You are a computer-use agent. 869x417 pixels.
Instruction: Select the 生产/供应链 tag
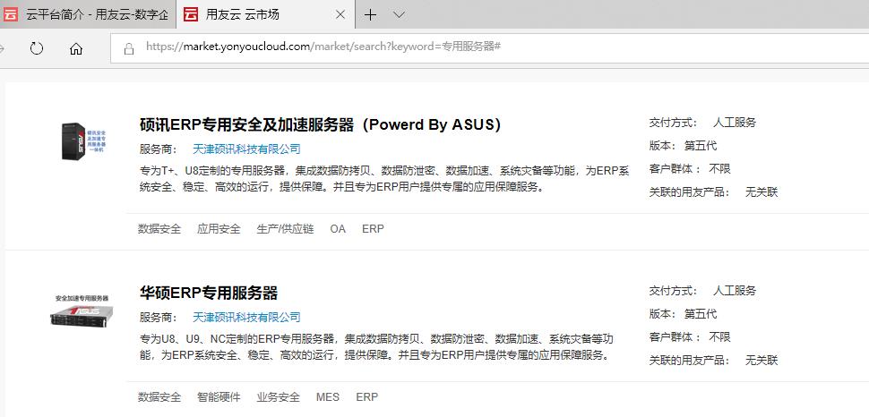click(x=286, y=229)
